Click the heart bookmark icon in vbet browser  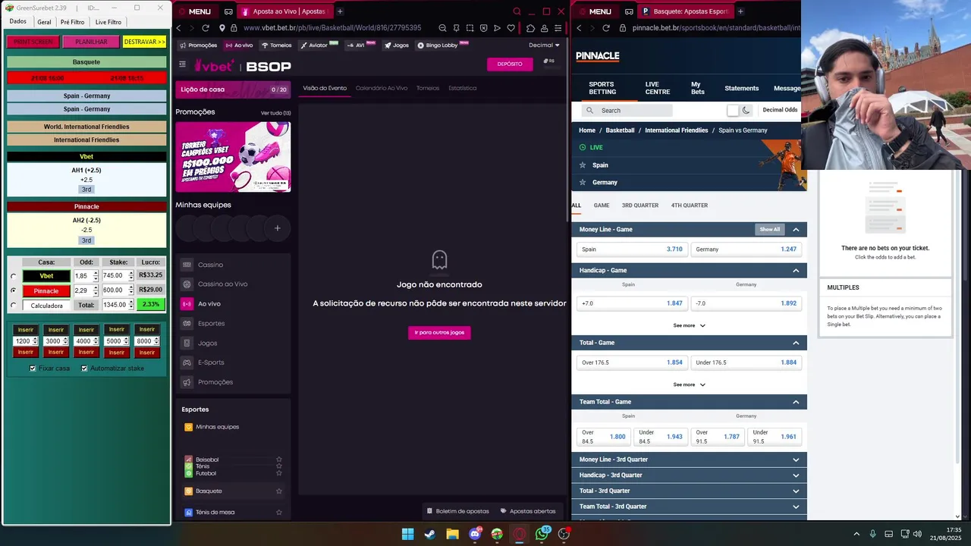click(x=511, y=28)
